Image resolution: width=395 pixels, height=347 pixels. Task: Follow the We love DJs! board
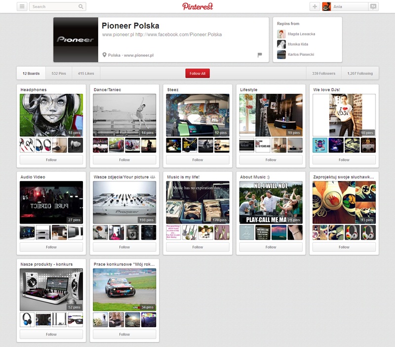[x=344, y=160]
